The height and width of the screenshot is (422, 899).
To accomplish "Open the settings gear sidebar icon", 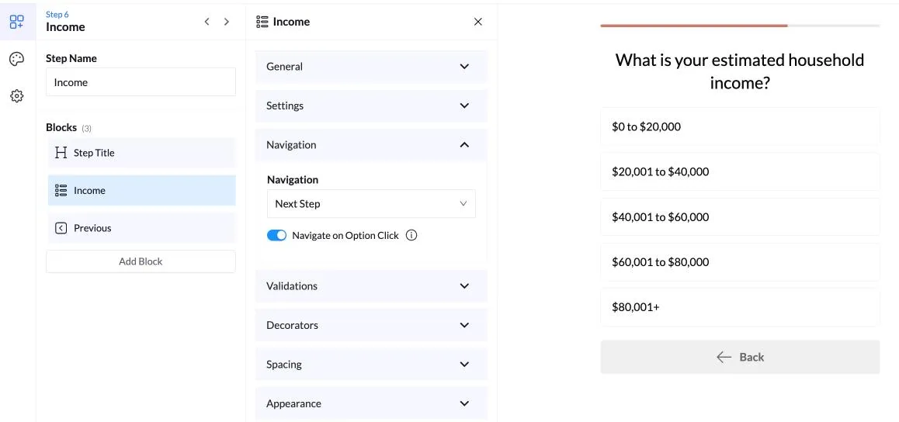I will pyautogui.click(x=16, y=96).
